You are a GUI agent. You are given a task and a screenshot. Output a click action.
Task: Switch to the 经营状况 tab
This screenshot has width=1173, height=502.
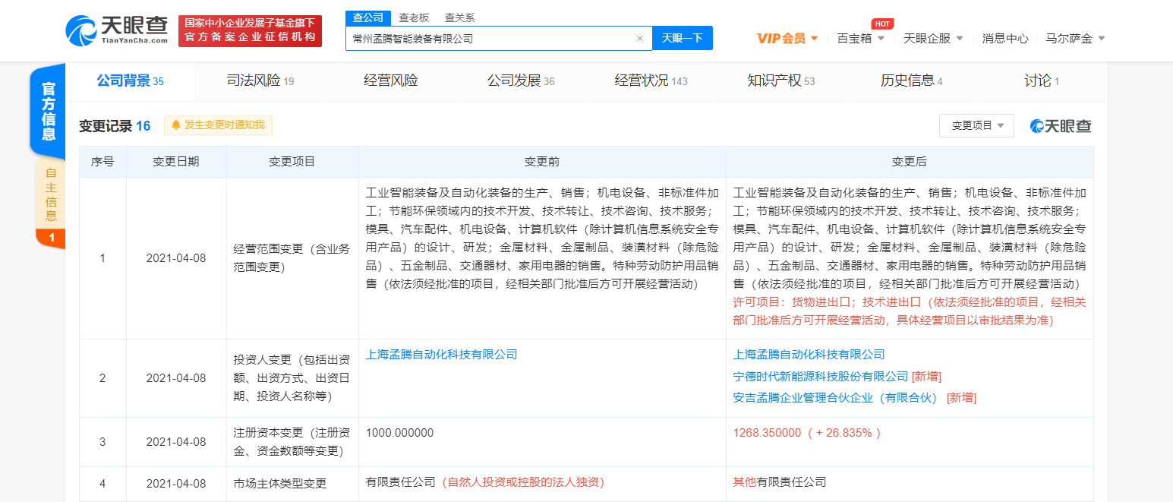pos(651,81)
